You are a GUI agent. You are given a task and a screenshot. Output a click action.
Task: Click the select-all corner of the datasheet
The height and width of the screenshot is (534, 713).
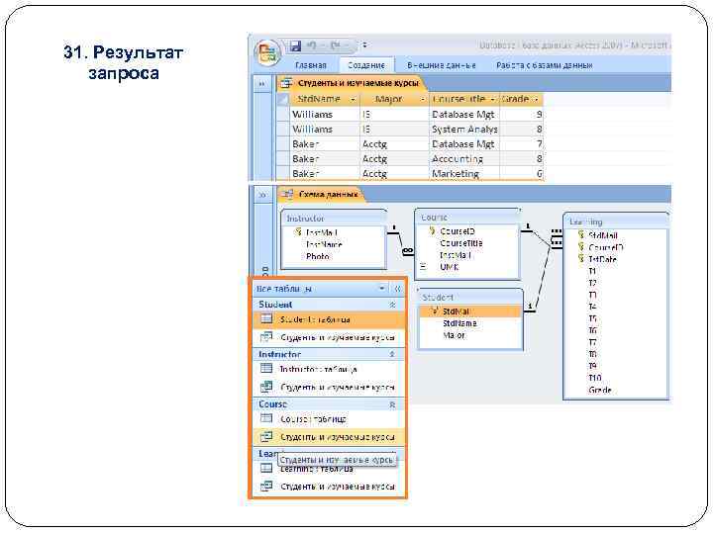[x=283, y=100]
